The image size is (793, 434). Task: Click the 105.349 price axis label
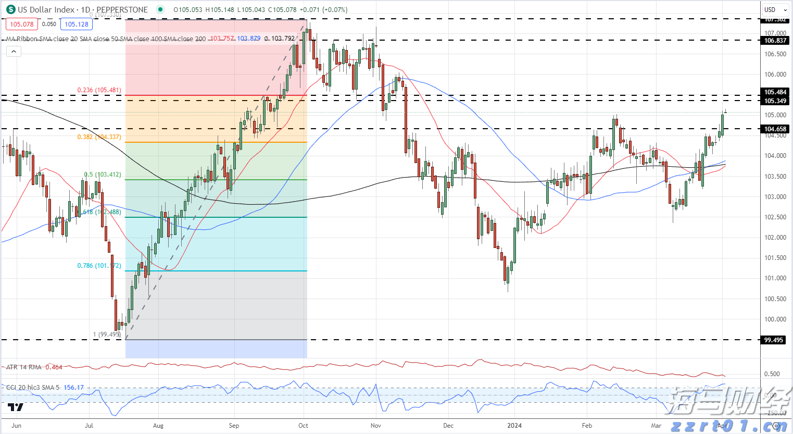coord(775,101)
